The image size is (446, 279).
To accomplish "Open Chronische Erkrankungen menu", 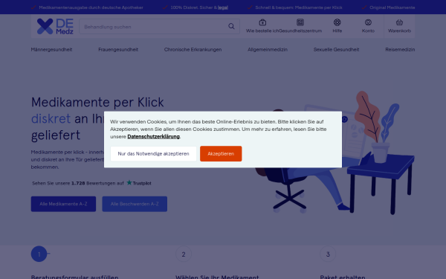I will click(193, 50).
